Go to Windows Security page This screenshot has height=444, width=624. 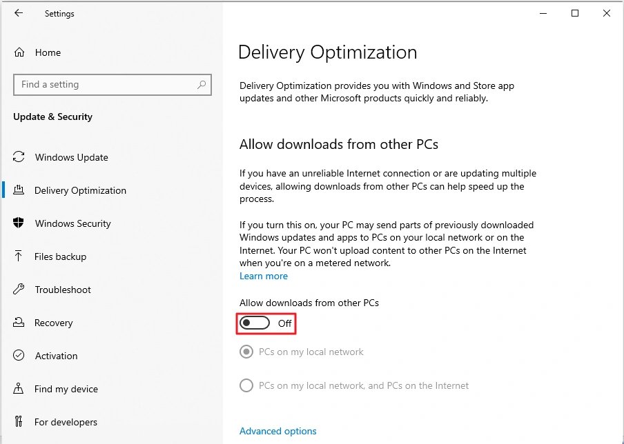click(73, 223)
